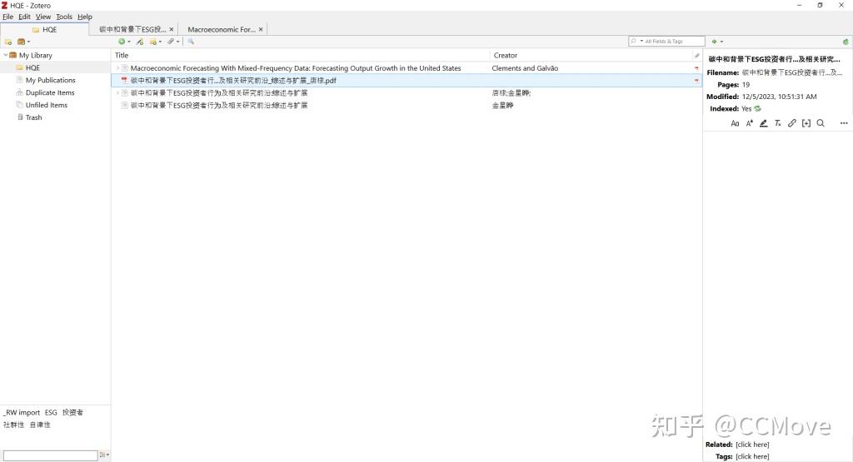Screen dimensions: 853x462
Task: Click find and replace magnifier in note toolbar
Action: 821,123
